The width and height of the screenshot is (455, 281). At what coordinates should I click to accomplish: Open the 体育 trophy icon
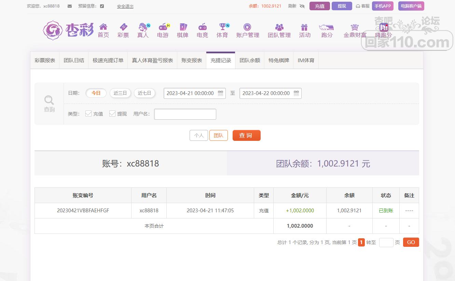coord(222,27)
